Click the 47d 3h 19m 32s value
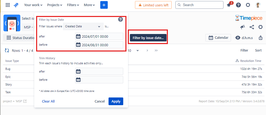 252,84
